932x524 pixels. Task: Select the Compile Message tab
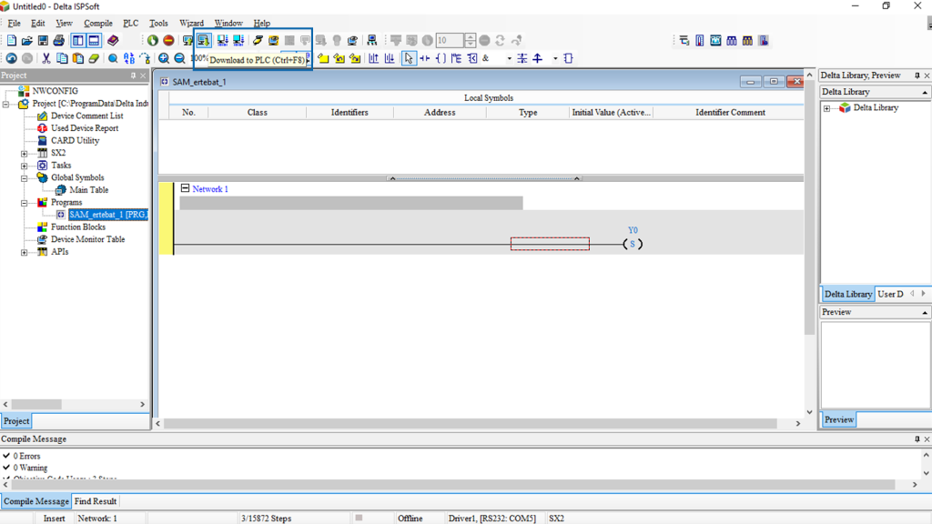coord(36,501)
